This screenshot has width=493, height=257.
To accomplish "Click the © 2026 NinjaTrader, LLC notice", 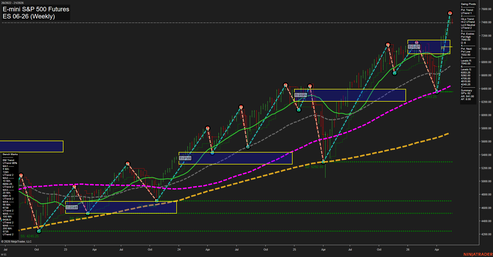I will (16, 241).
